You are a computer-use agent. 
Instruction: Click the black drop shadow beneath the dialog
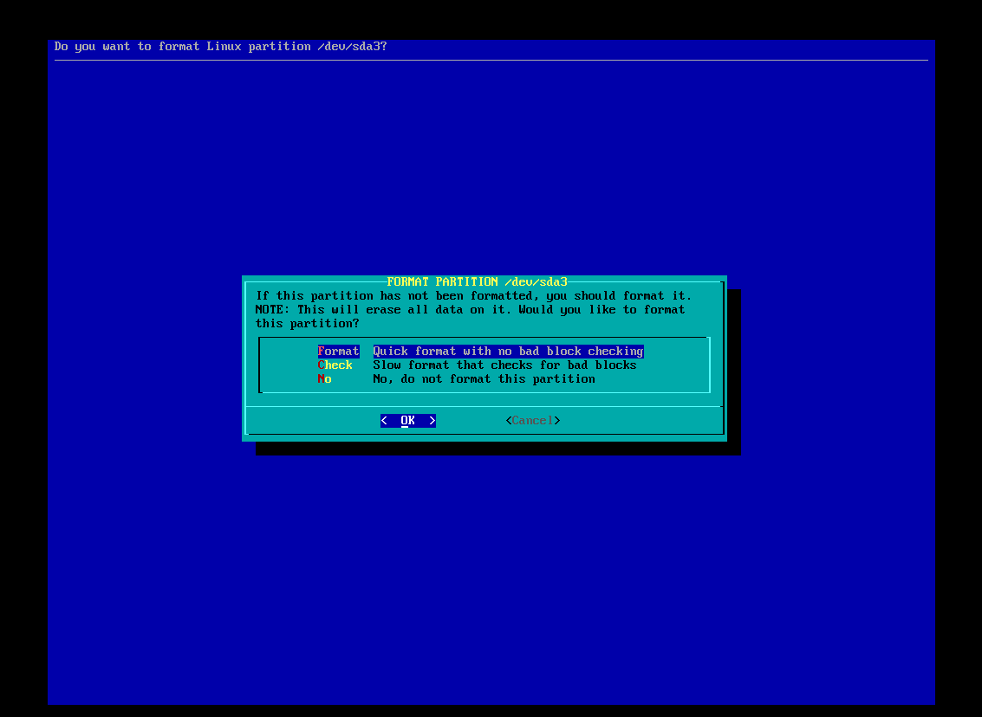click(x=498, y=449)
